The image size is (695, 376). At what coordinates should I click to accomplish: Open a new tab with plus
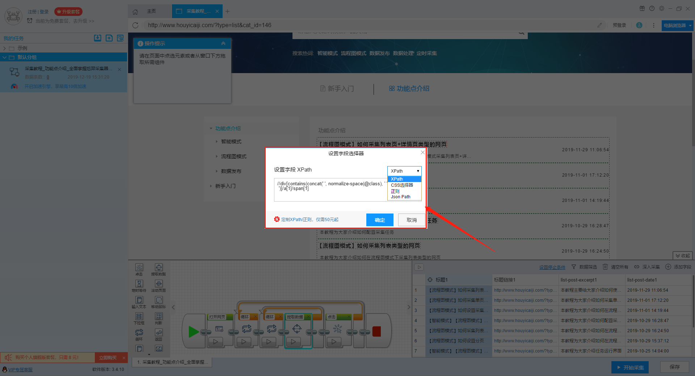click(227, 12)
